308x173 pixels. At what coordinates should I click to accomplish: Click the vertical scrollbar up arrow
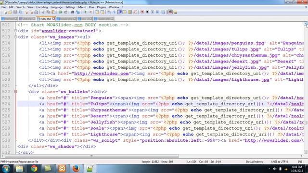[x=306, y=24]
